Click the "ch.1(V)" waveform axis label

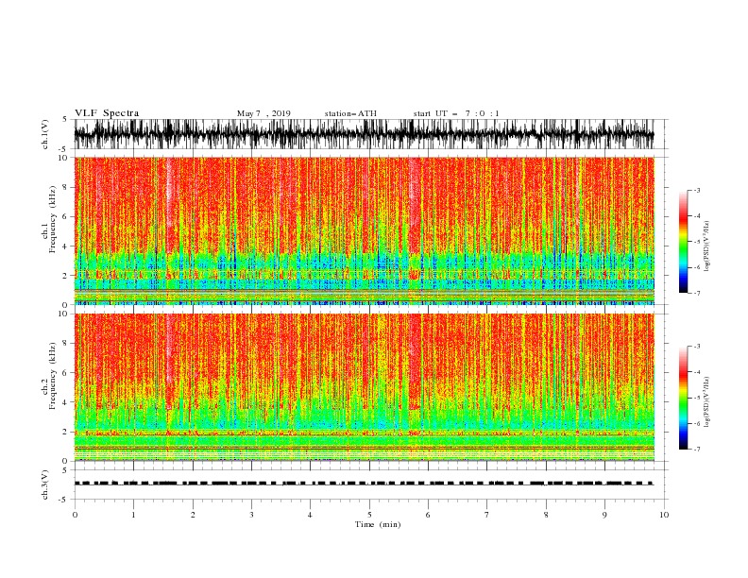(x=45, y=134)
